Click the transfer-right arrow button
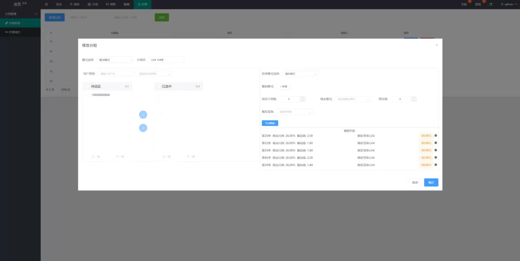520x261 pixels. pyautogui.click(x=143, y=128)
